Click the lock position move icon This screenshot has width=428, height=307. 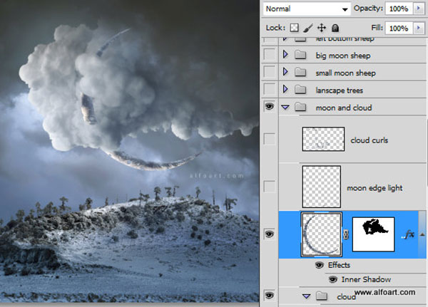(x=322, y=28)
